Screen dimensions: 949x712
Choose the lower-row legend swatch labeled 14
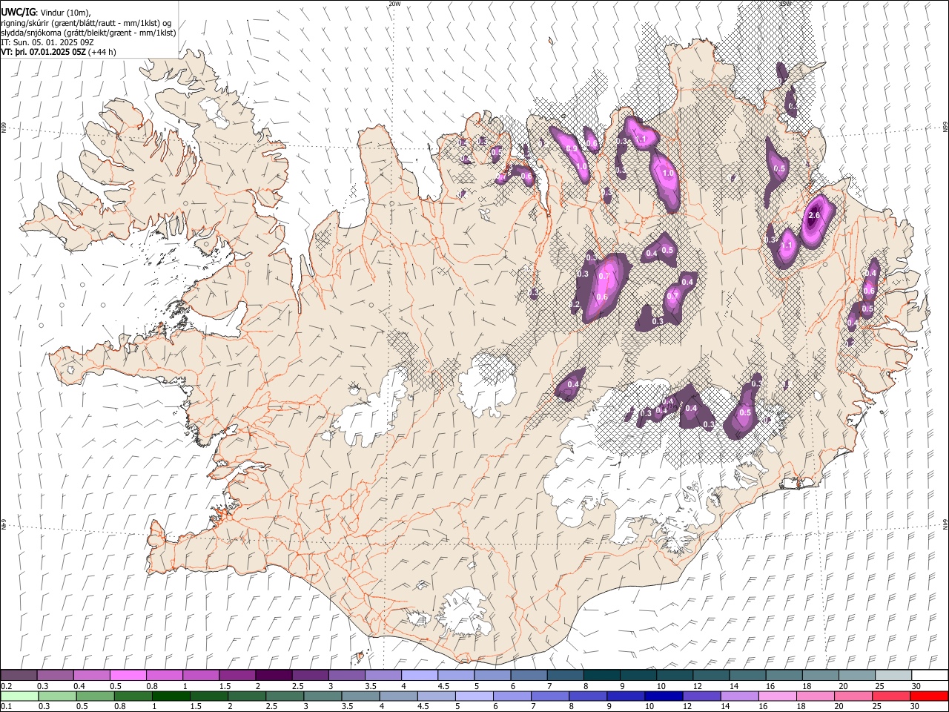tap(739, 696)
